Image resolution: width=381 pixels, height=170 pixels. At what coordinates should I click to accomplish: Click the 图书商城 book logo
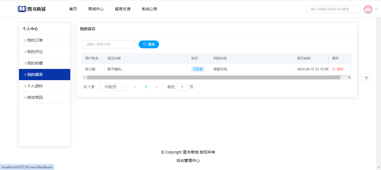pyautogui.click(x=22, y=9)
